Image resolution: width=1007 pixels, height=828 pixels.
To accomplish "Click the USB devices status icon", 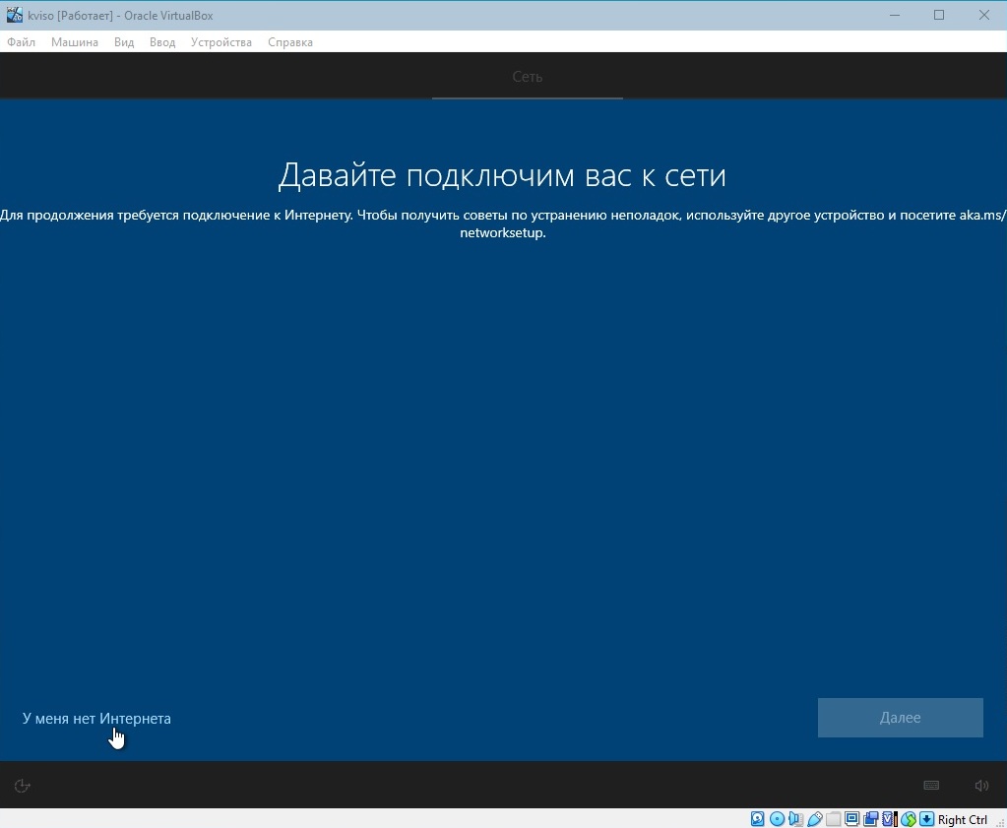I will (814, 819).
